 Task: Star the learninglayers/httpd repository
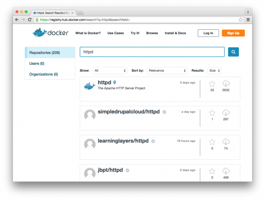click(212, 142)
